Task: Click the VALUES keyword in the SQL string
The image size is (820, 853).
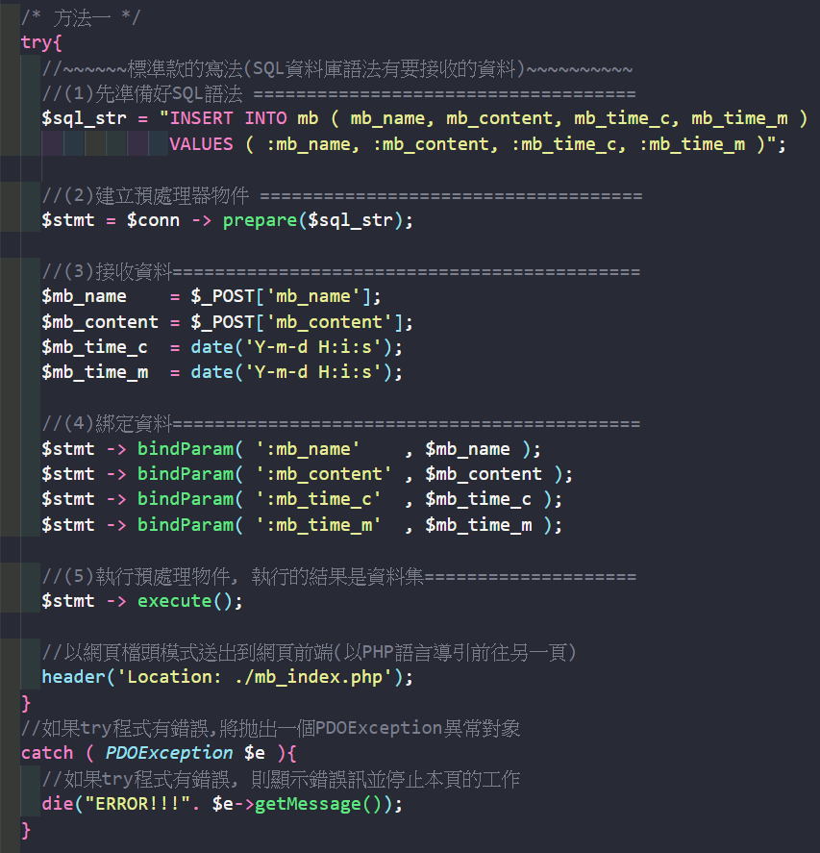Action: click(x=201, y=143)
